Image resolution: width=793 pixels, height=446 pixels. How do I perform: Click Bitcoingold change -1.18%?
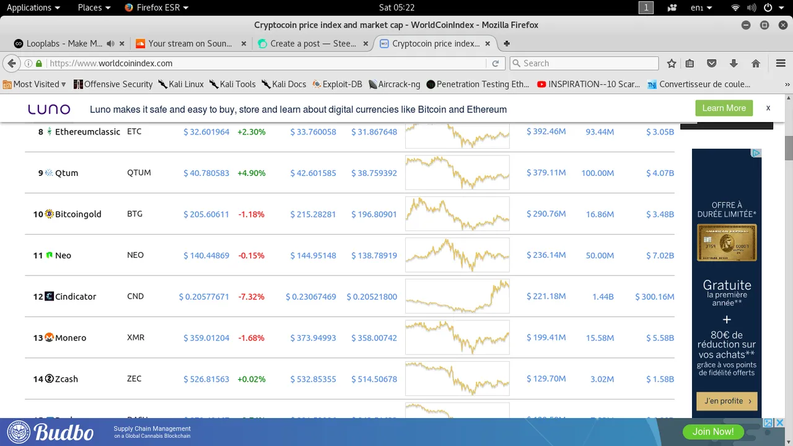pos(251,214)
